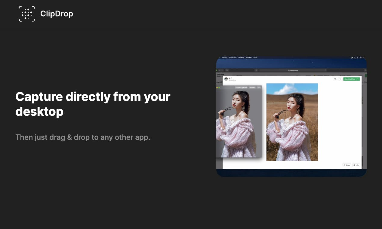The height and width of the screenshot is (229, 382).
Task: Click the ClipDrop dotted logo icon
Action: pyautogui.click(x=27, y=14)
